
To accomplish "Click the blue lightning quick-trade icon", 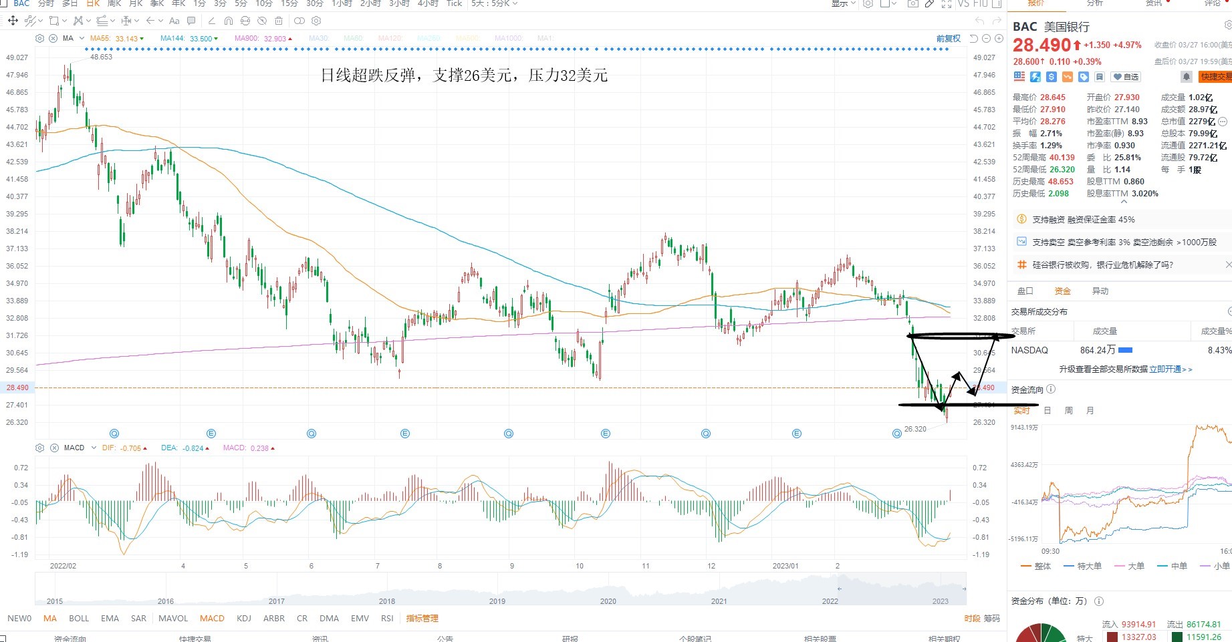I will coord(1035,77).
